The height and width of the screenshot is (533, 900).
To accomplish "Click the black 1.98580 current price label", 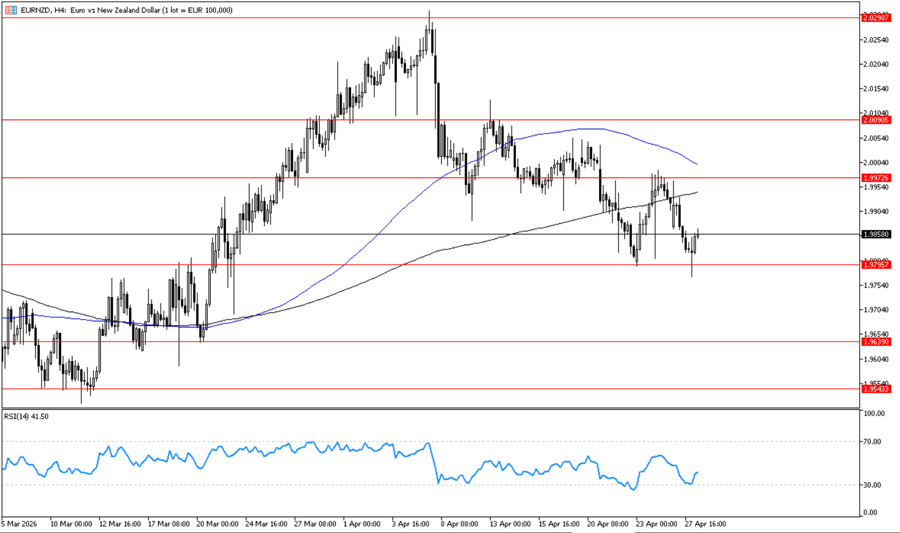I will pos(876,234).
